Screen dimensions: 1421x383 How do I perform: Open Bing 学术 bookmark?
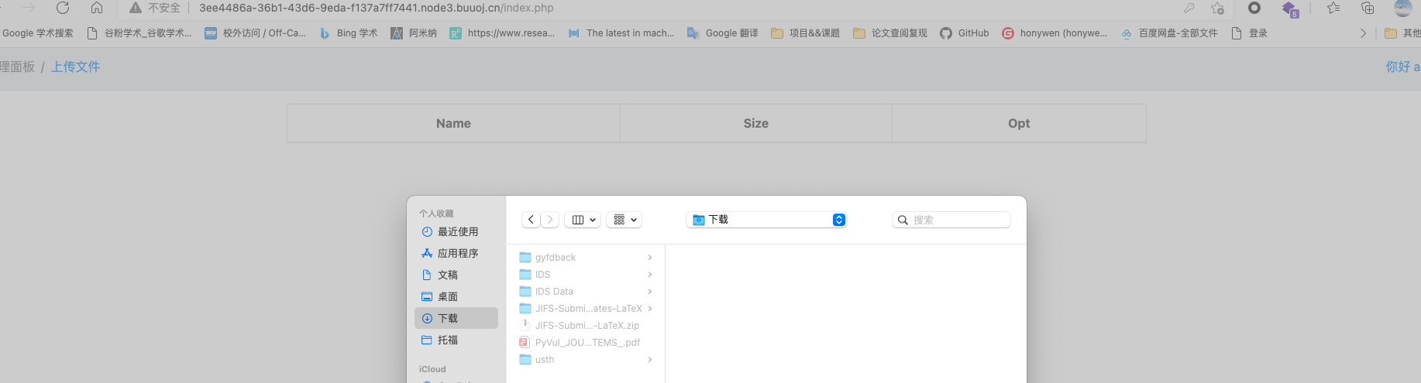click(349, 33)
